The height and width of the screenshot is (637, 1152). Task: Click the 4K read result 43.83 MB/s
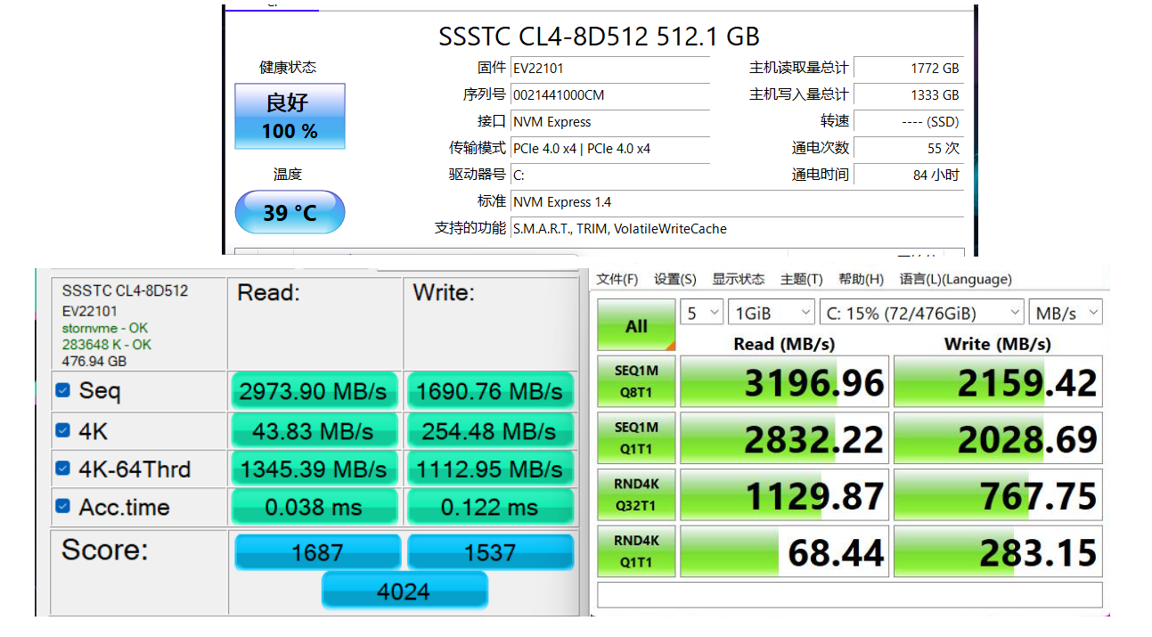[x=314, y=430]
